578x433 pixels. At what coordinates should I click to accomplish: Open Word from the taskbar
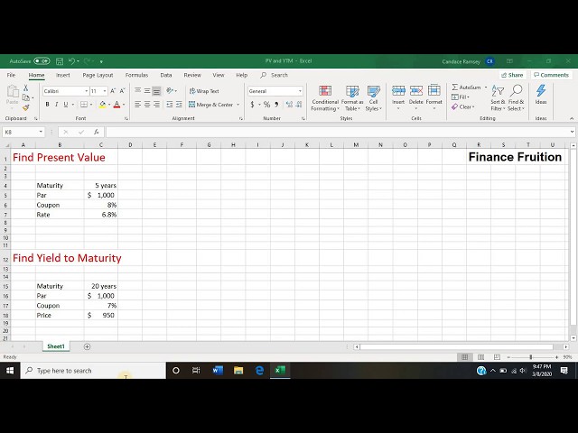click(x=218, y=371)
